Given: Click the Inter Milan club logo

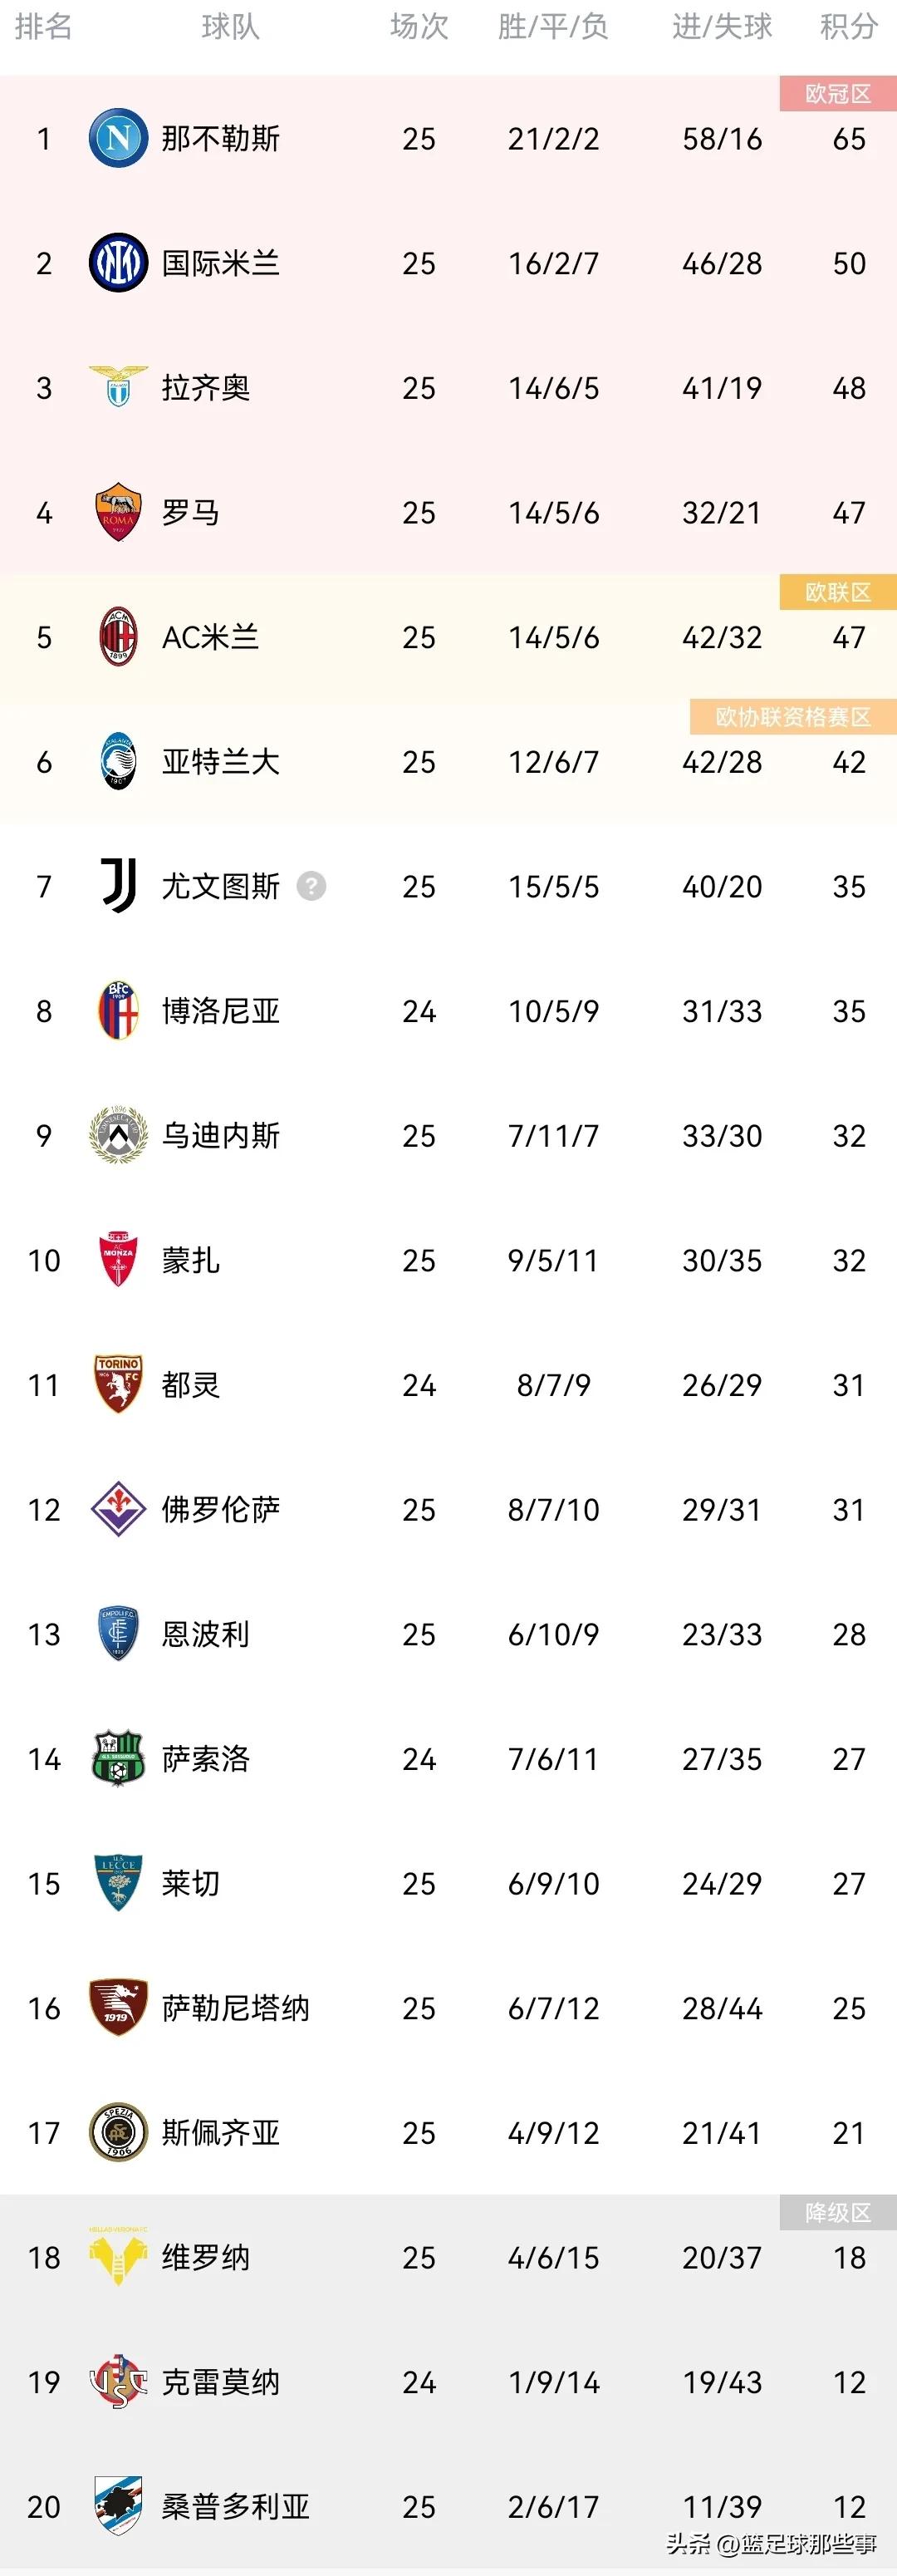Looking at the screenshot, I should coord(118,263).
